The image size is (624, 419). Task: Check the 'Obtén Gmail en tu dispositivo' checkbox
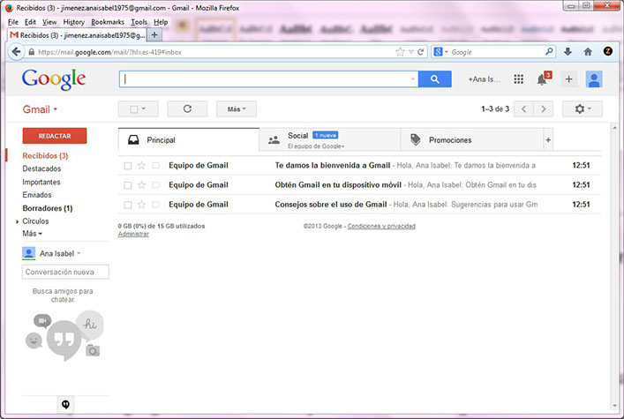(x=128, y=185)
